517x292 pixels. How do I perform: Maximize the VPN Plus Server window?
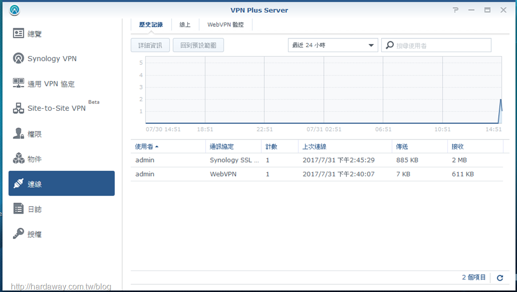(487, 10)
